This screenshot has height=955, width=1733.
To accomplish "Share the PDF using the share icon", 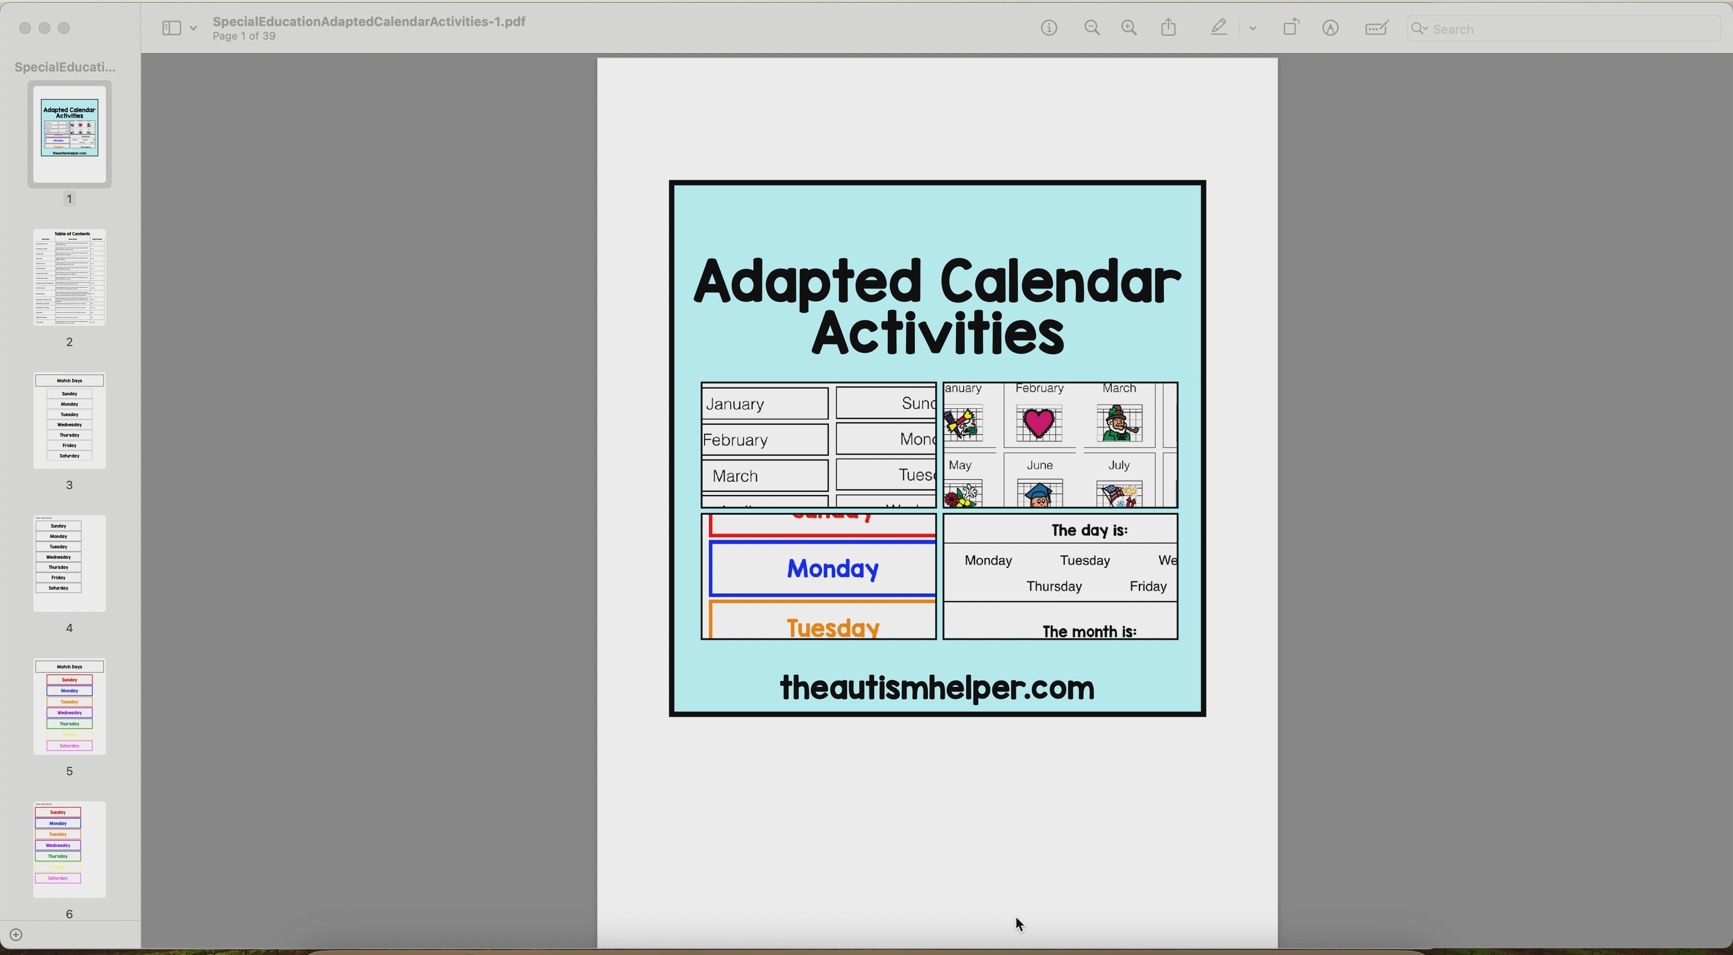I will point(1169,27).
